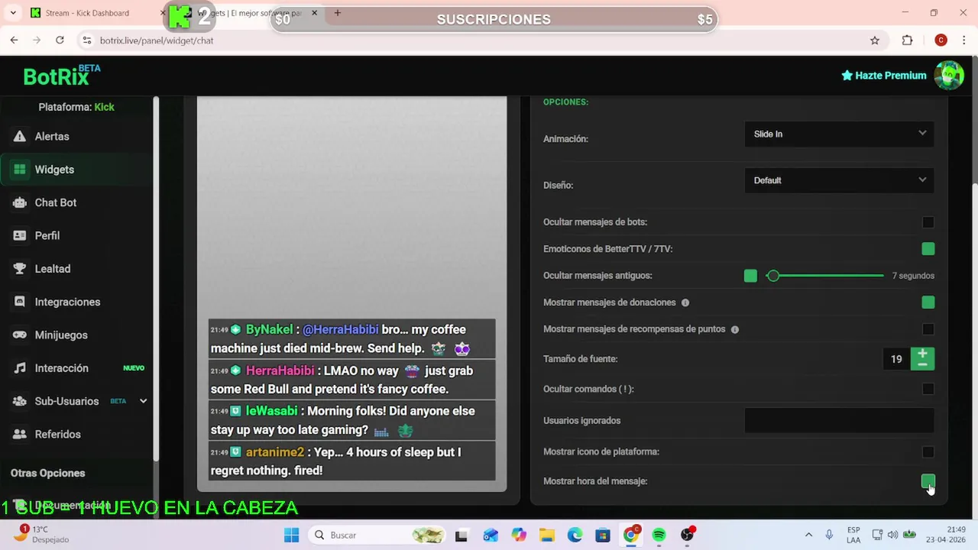Click the Hazte Premium link
The image size is (978, 550).
click(x=883, y=76)
